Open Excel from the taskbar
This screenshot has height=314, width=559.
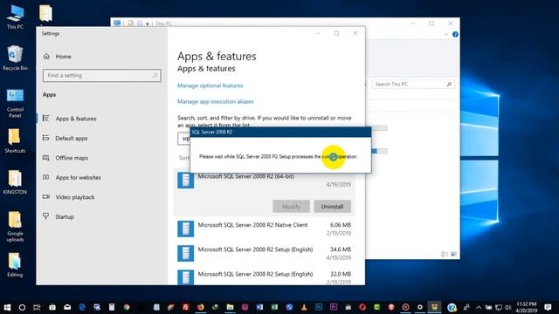pyautogui.click(x=274, y=307)
